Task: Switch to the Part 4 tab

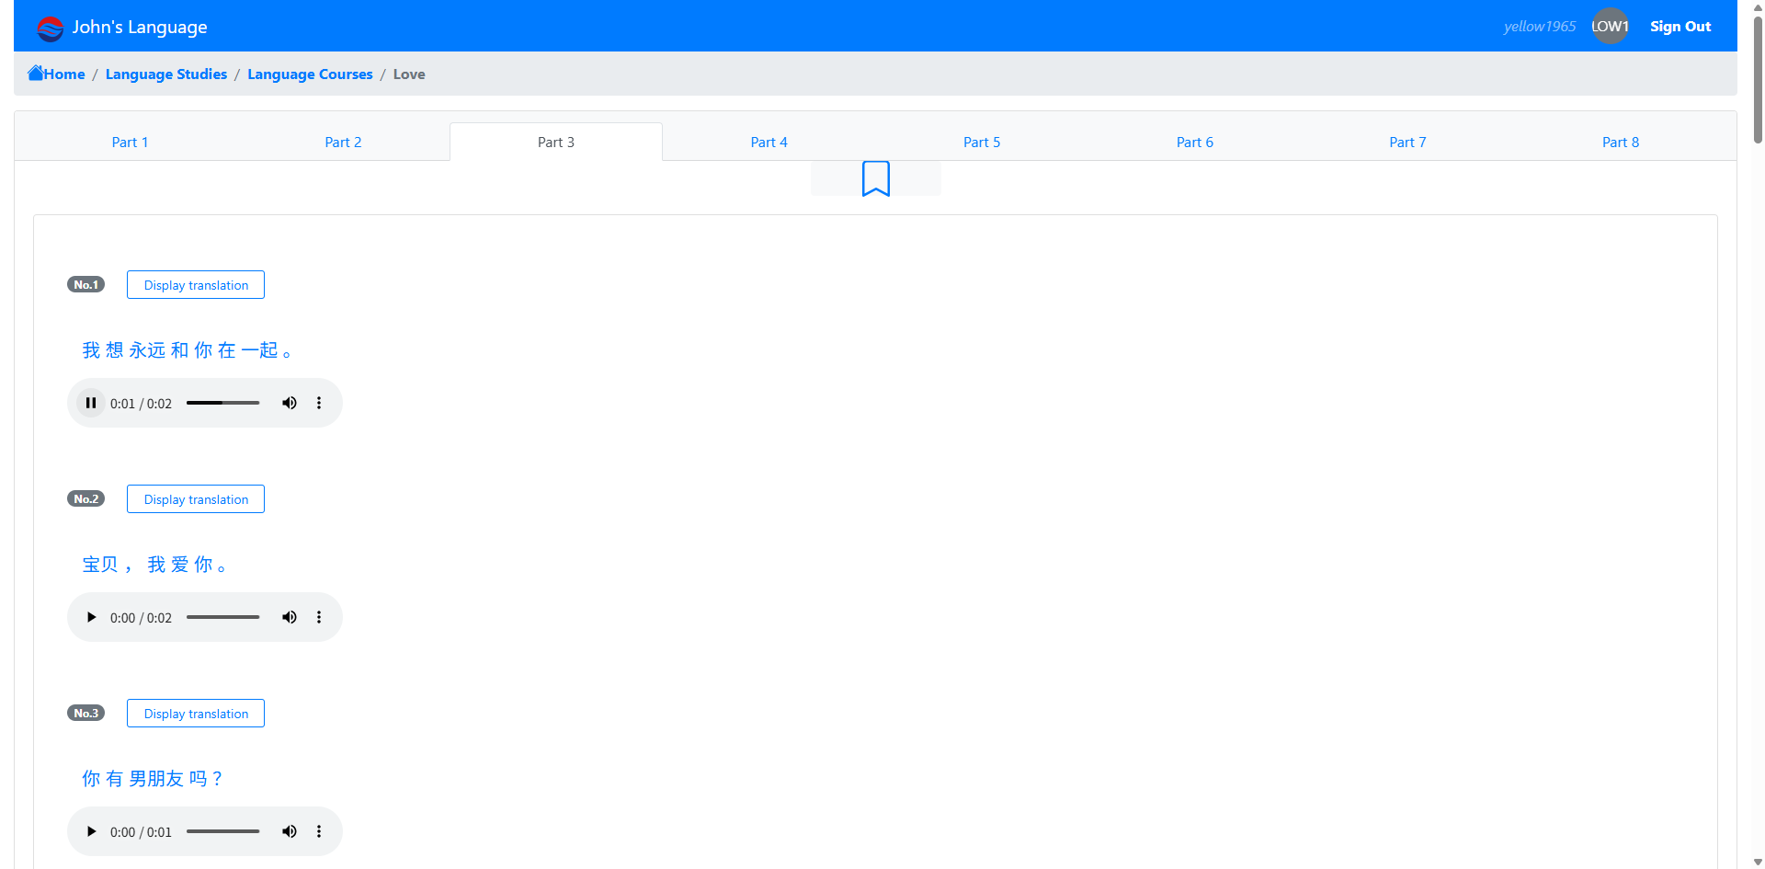Action: 769,143
